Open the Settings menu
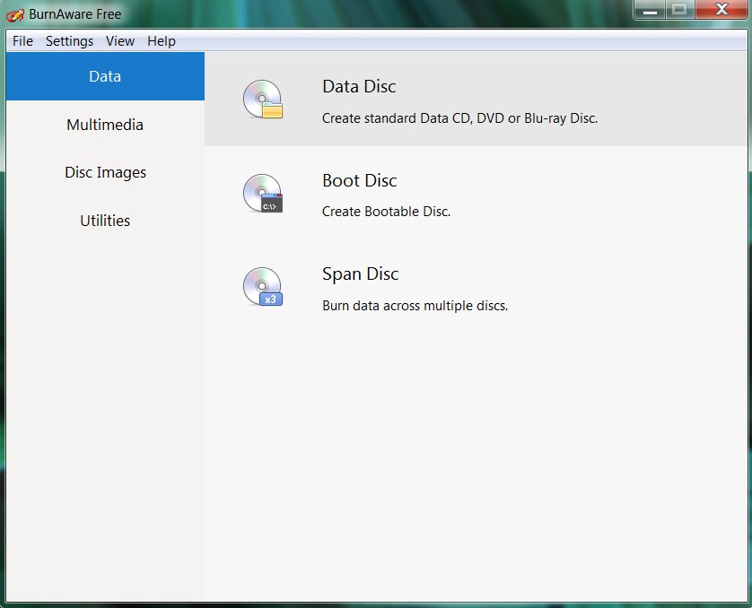 (x=69, y=41)
